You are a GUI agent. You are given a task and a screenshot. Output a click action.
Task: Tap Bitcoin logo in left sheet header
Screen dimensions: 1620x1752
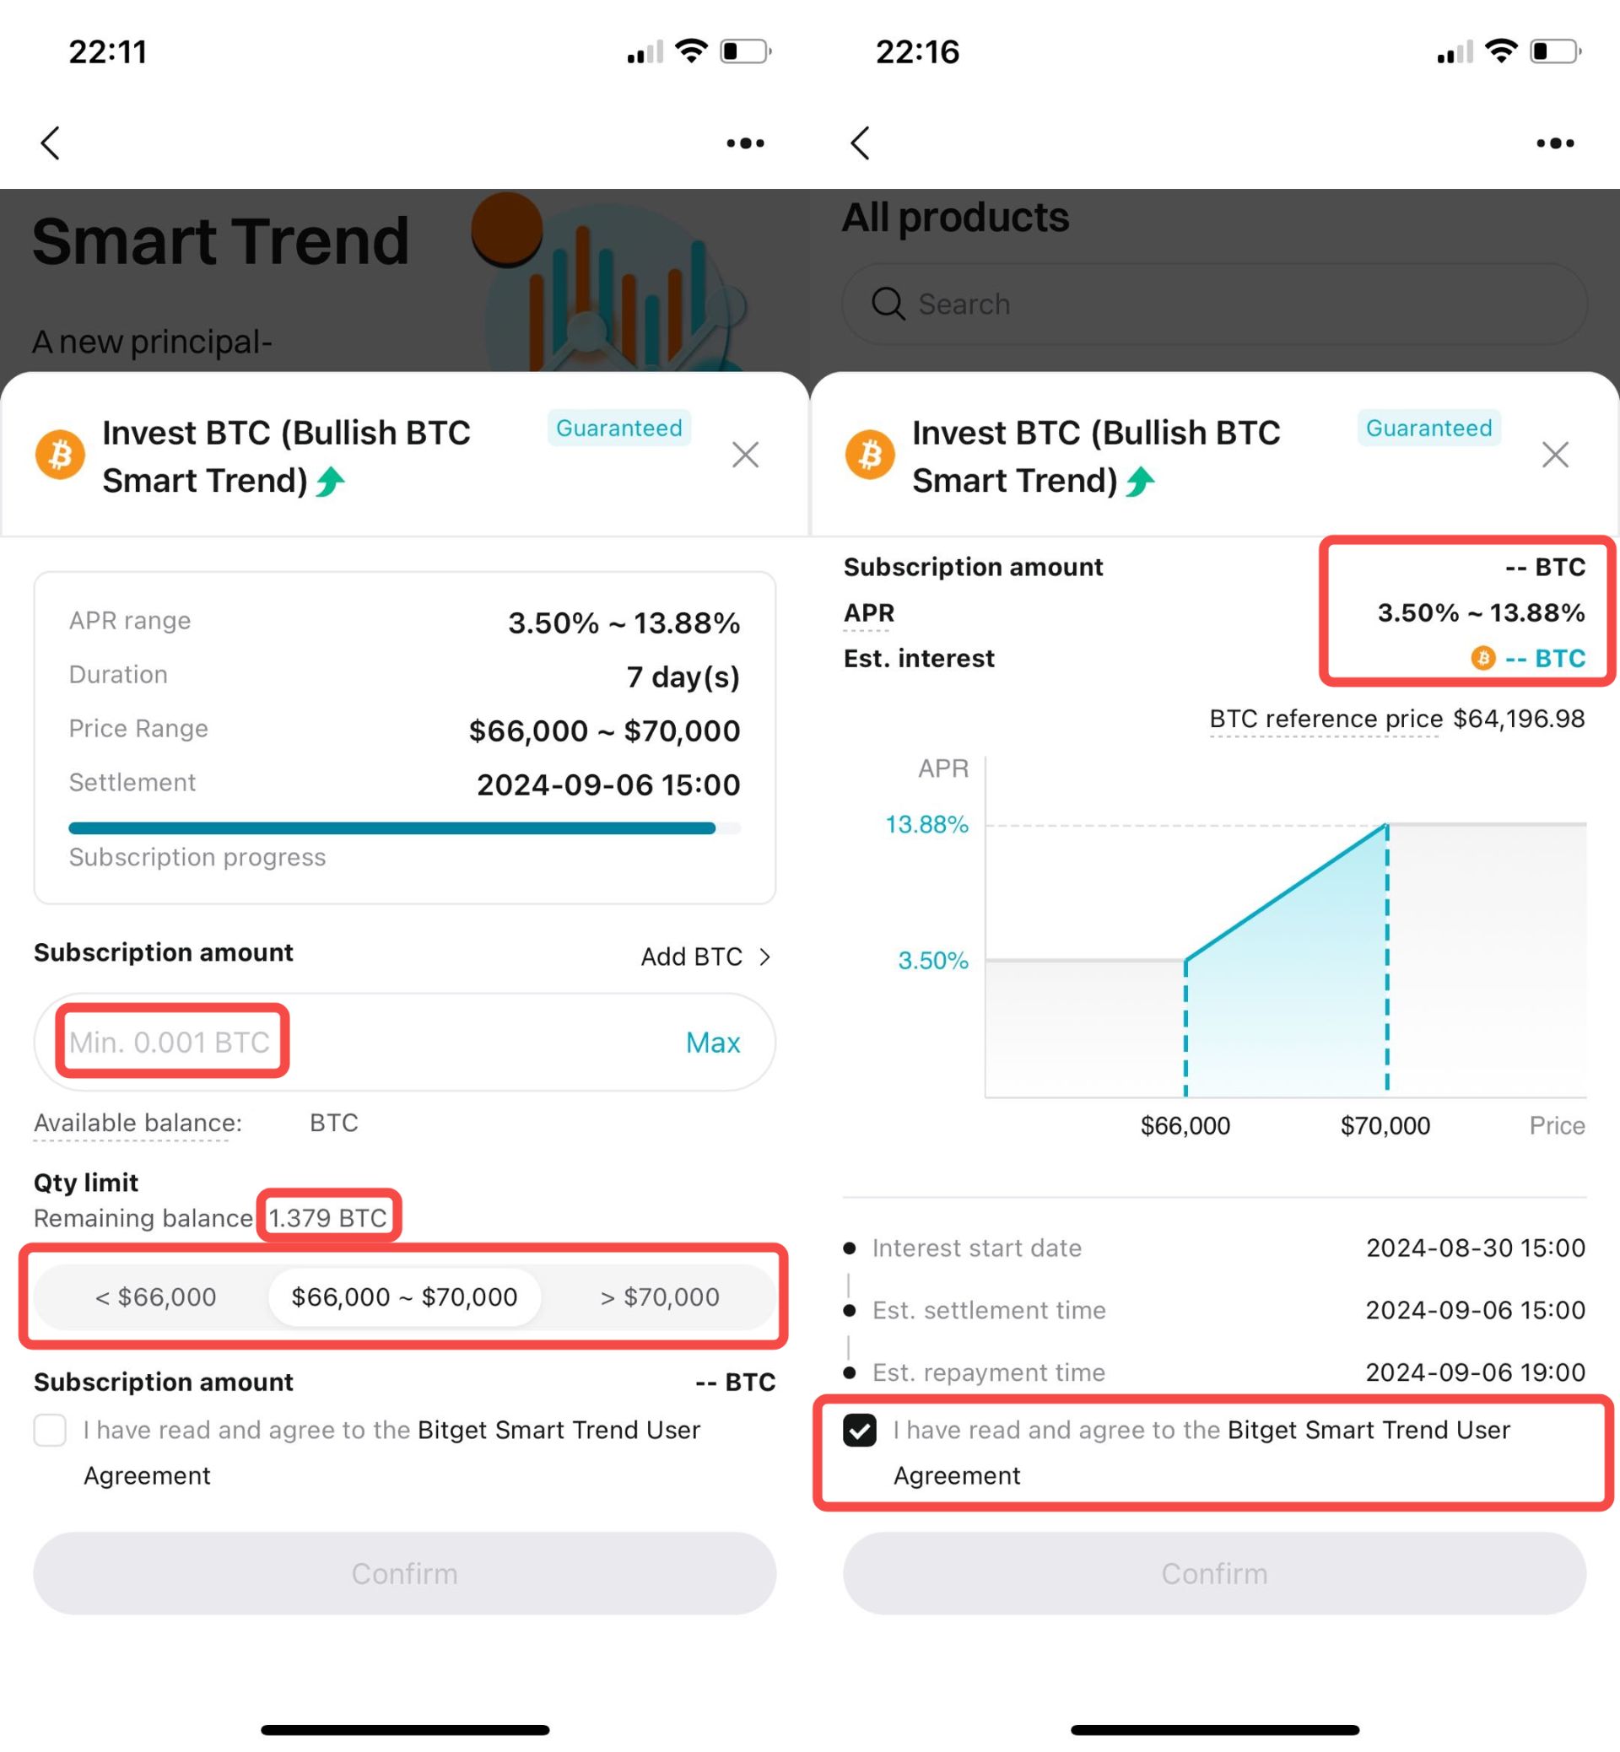coord(61,455)
